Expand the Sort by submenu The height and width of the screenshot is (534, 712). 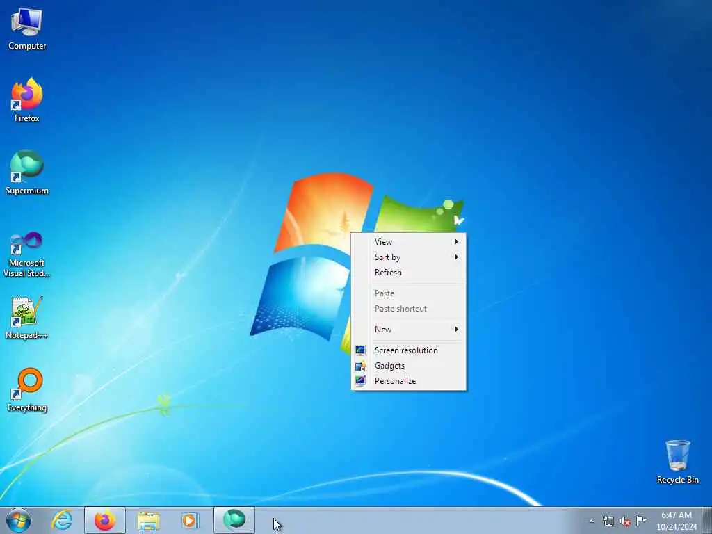[x=409, y=257]
